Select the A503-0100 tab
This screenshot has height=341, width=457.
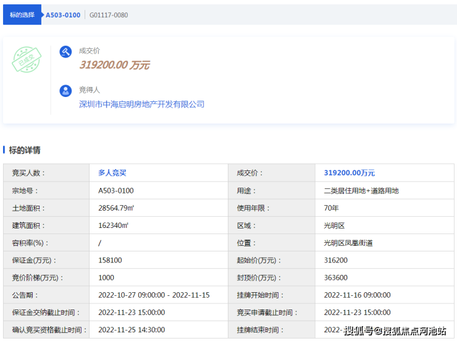click(x=63, y=15)
